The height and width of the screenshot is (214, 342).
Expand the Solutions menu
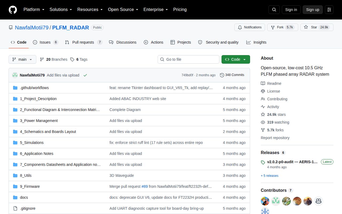pyautogui.click(x=61, y=10)
